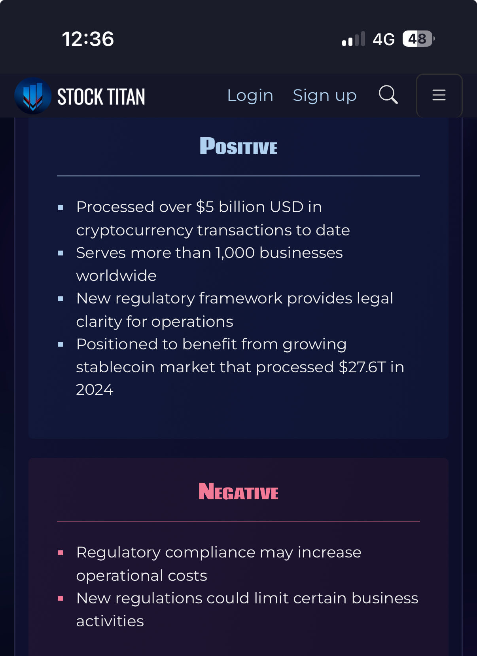477x656 pixels.
Task: Tap the battery level indicator
Action: tap(418, 39)
